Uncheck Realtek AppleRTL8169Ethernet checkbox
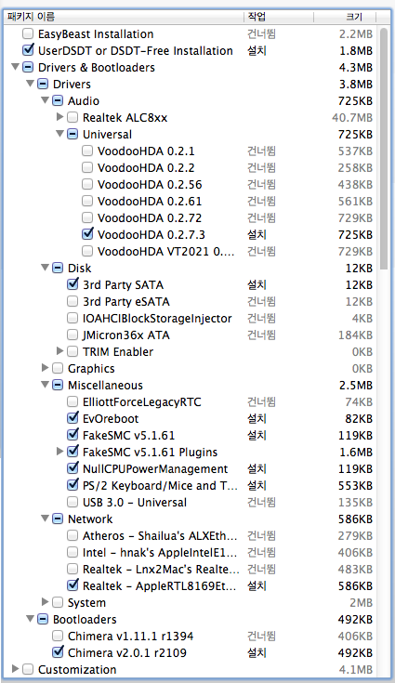 point(72,585)
